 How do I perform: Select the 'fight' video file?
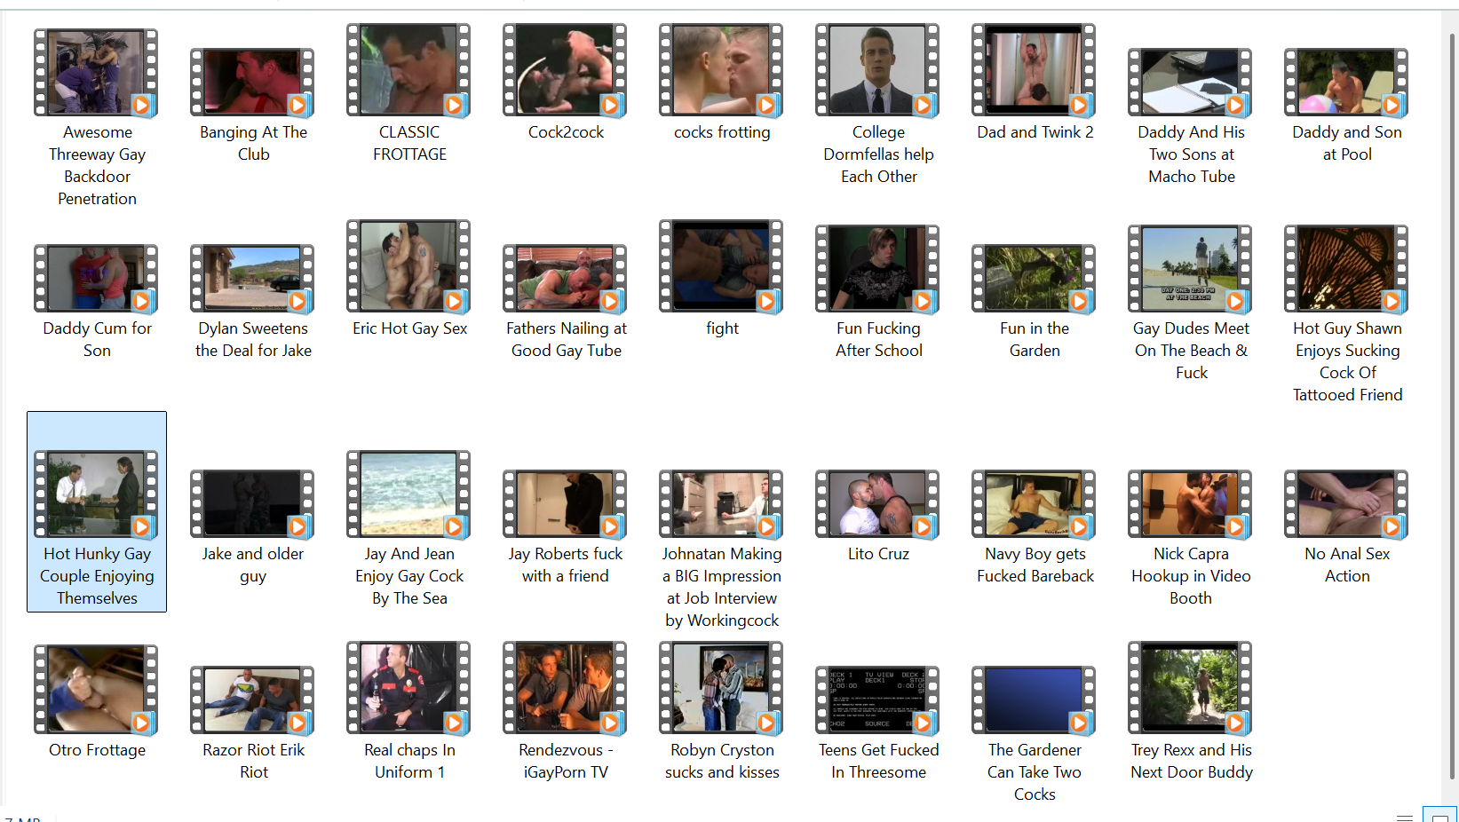(x=721, y=267)
